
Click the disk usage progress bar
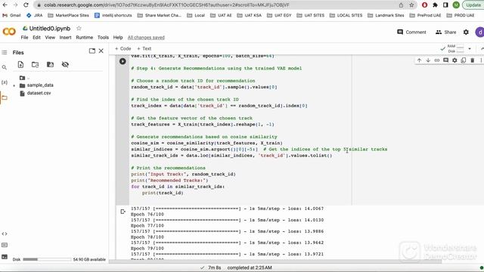coord(47,259)
